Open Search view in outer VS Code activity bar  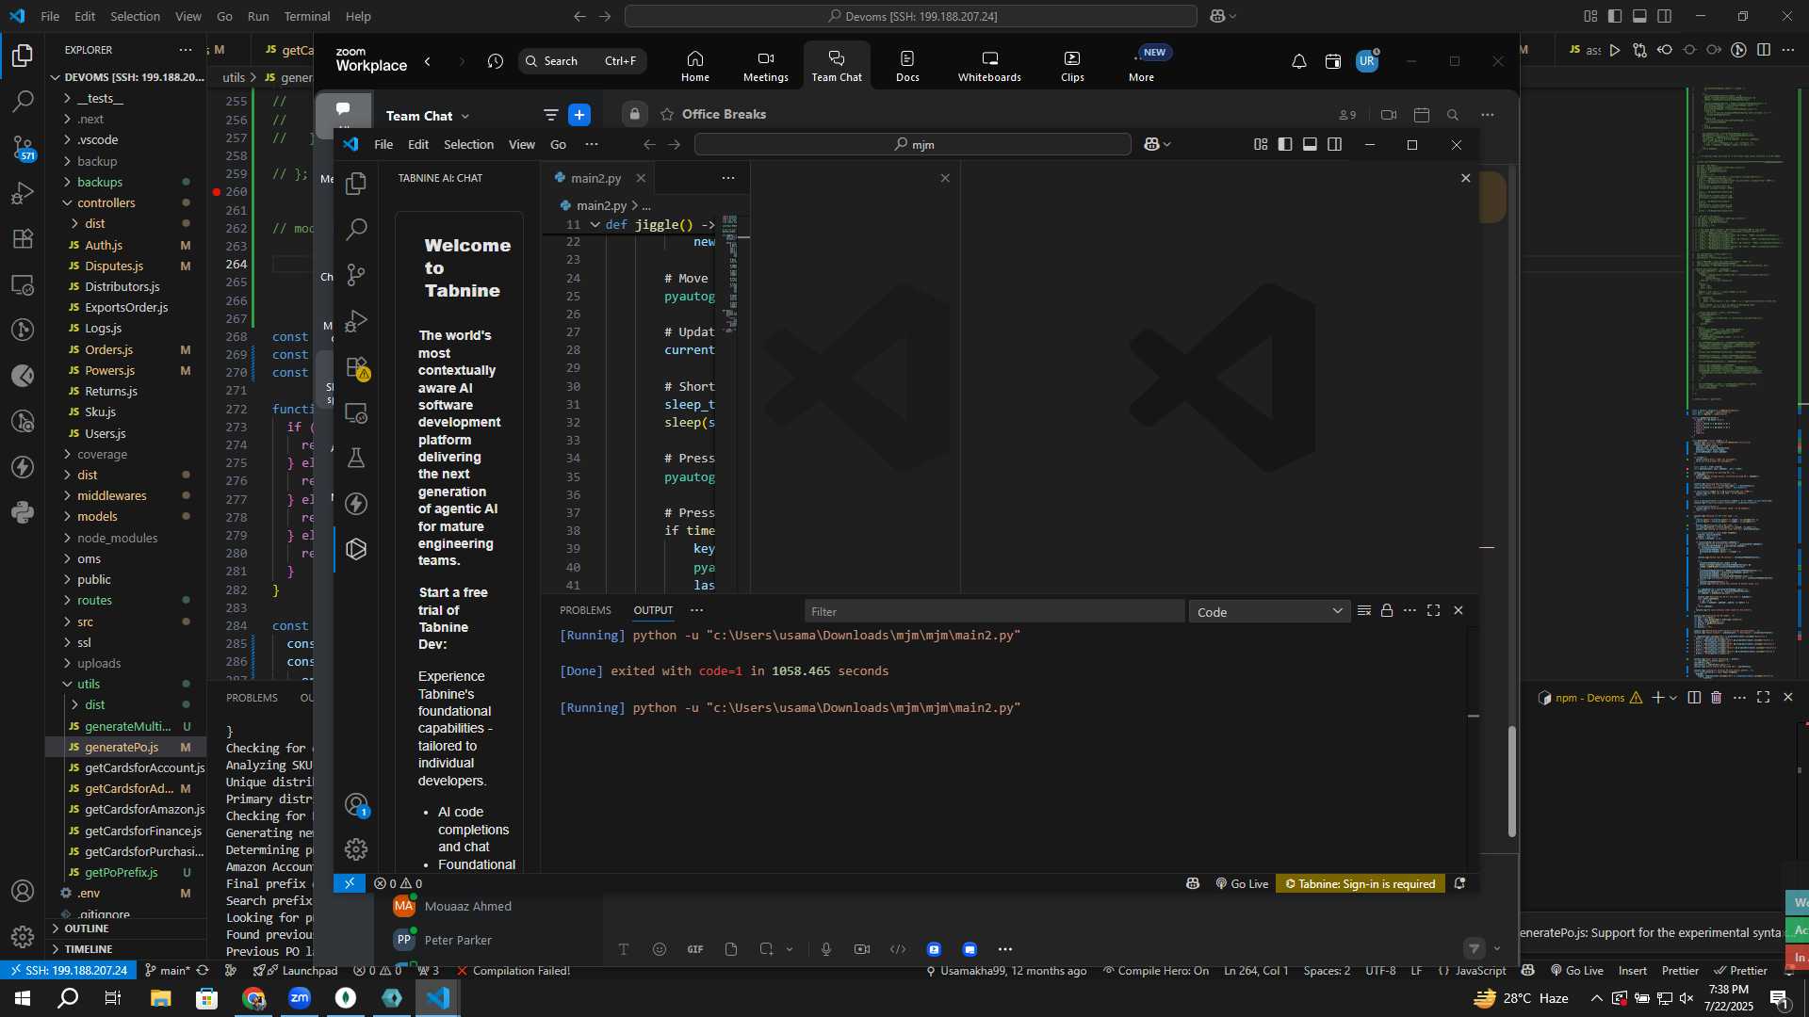click(23, 101)
